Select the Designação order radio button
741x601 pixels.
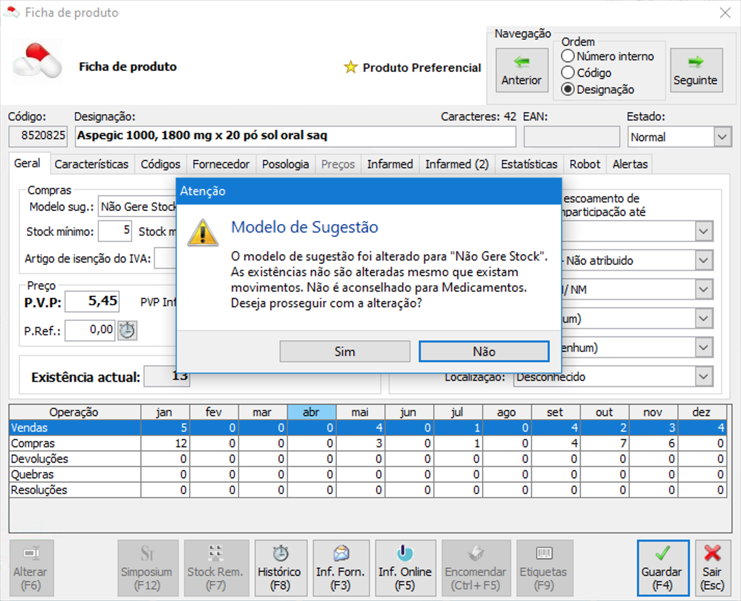click(568, 89)
